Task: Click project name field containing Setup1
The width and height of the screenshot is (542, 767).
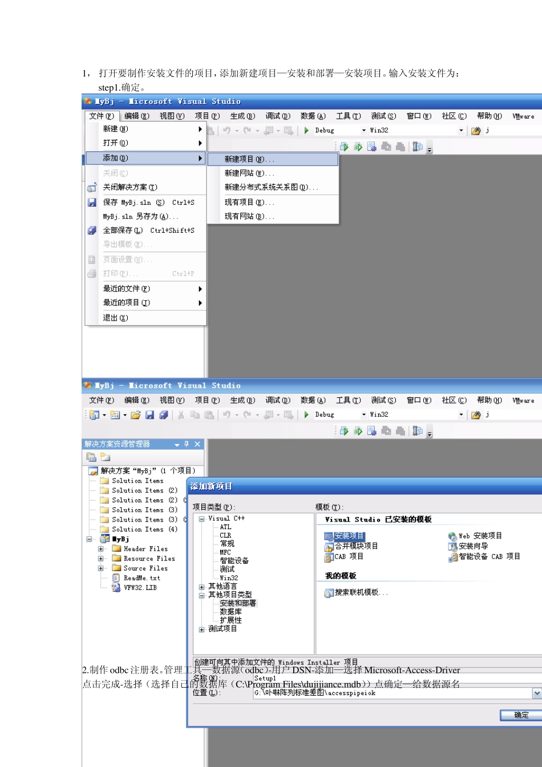Action: [398, 679]
